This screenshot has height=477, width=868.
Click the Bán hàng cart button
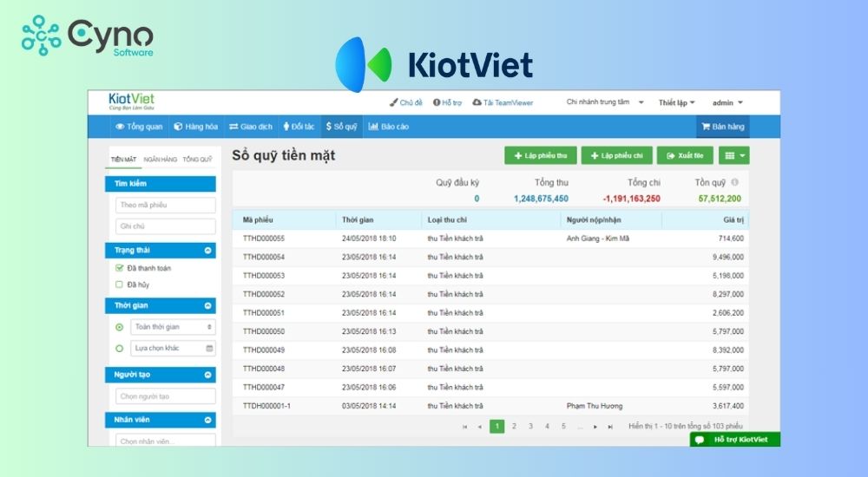(x=722, y=127)
